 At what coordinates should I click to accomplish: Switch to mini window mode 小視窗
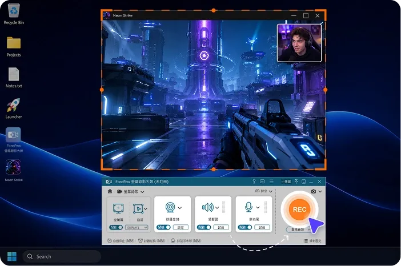point(286,182)
